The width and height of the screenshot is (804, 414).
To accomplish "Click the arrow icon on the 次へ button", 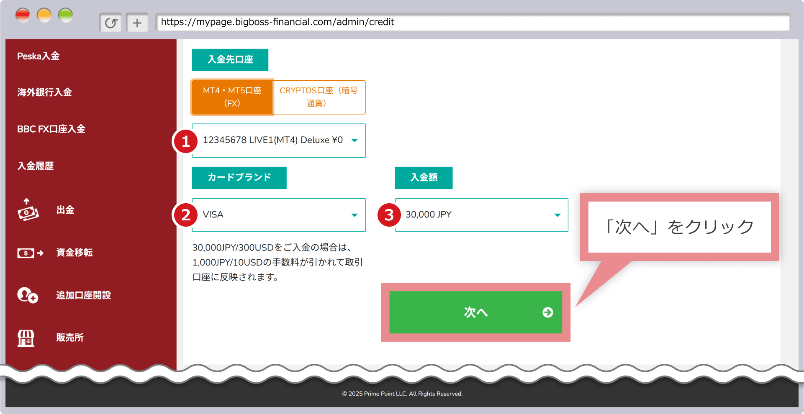I will pos(547,312).
